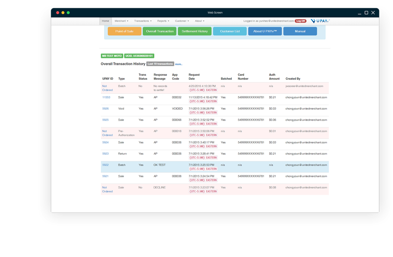Click the U PAY logo

point(320,21)
